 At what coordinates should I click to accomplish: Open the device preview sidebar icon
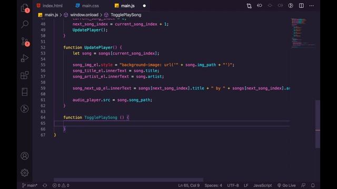(x=25, y=92)
